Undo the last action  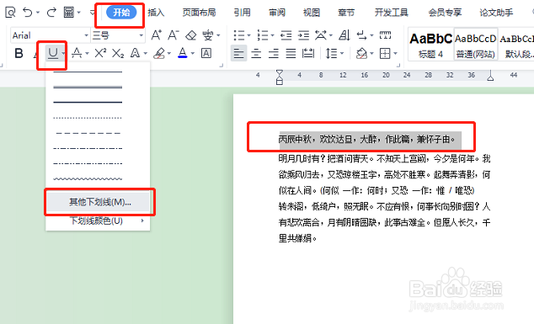[28, 13]
